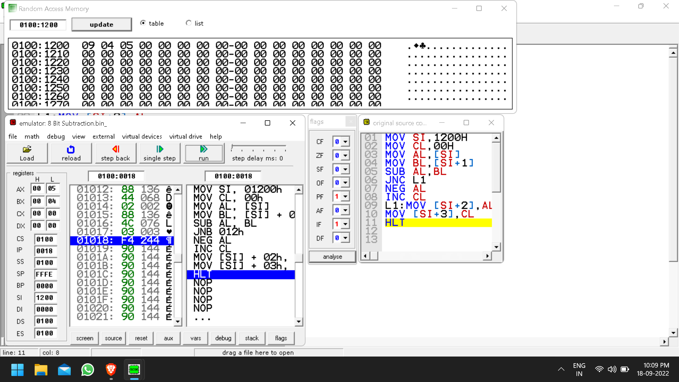Run analyse in the flags panel
Image resolution: width=679 pixels, height=382 pixels.
coord(332,256)
